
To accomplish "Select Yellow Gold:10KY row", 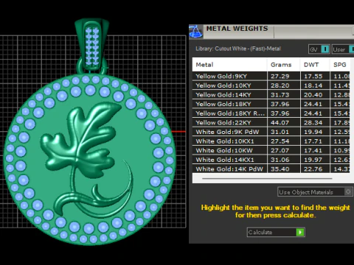I will (x=271, y=85).
